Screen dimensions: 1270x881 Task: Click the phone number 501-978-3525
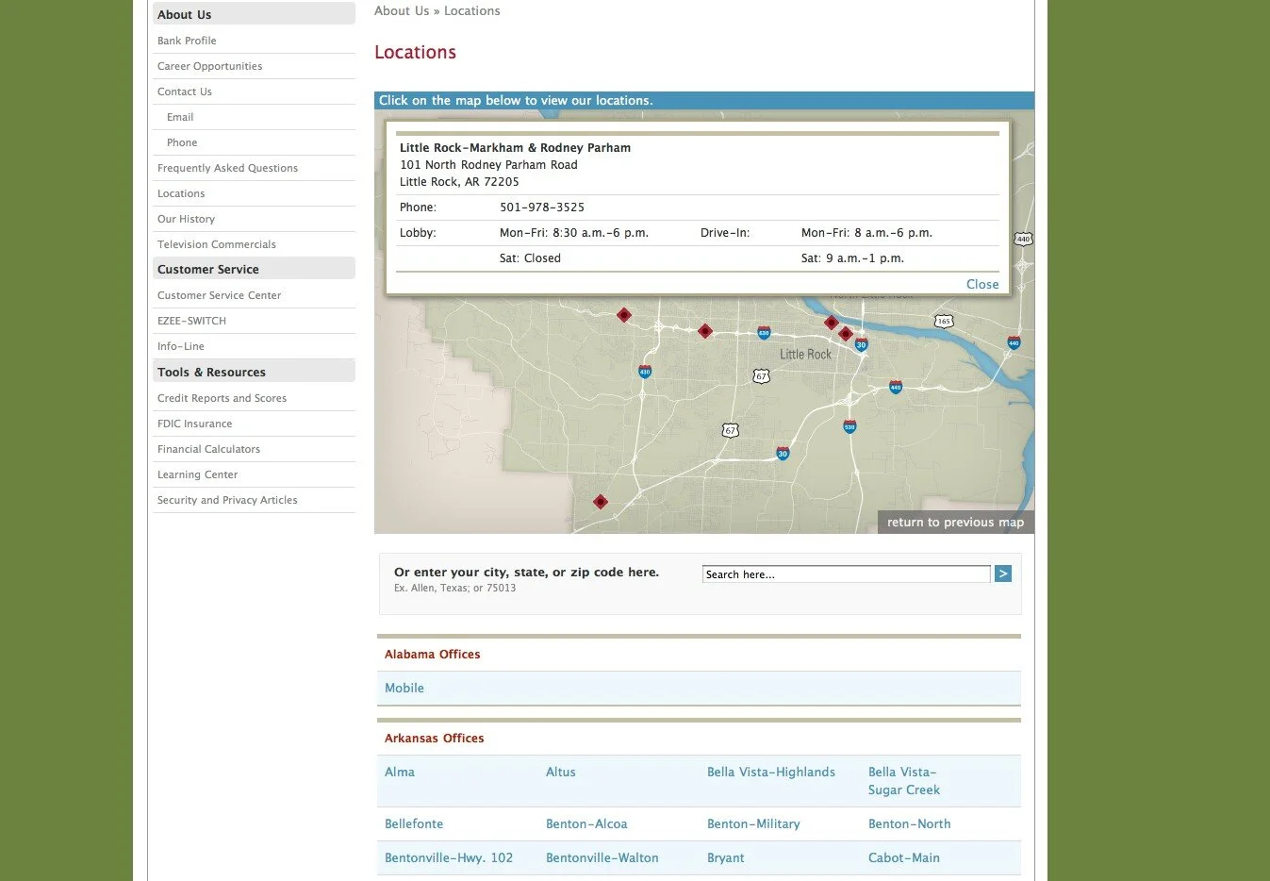[542, 207]
